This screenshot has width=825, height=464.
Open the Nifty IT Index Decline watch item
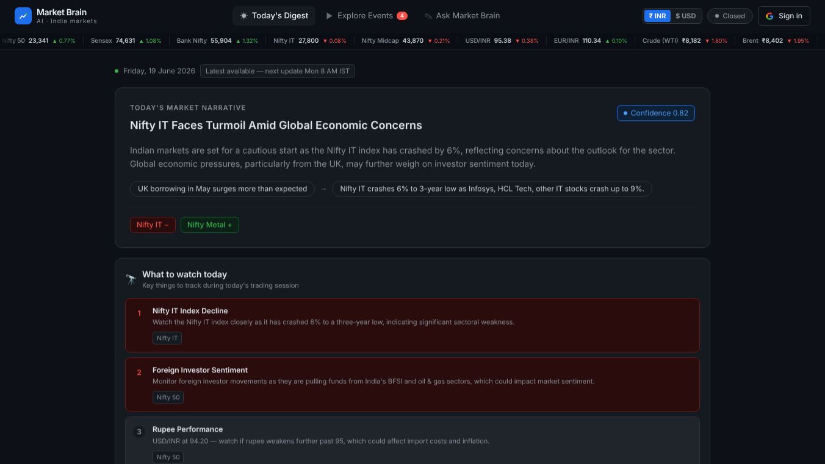(412, 325)
